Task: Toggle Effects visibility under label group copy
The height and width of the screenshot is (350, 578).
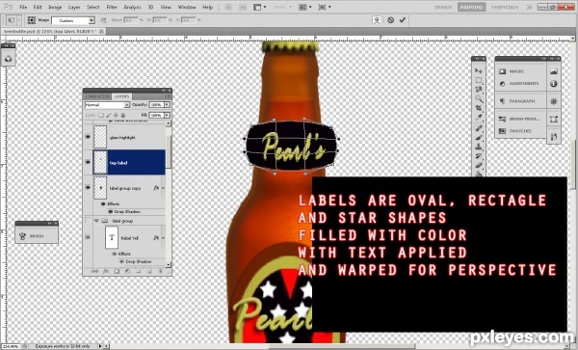Action: (103, 204)
